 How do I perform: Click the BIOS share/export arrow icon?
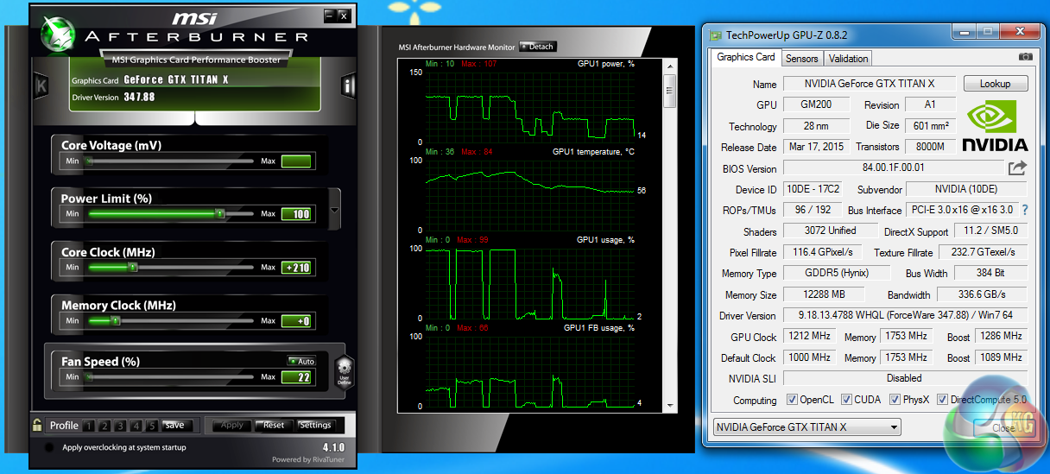point(1017,168)
